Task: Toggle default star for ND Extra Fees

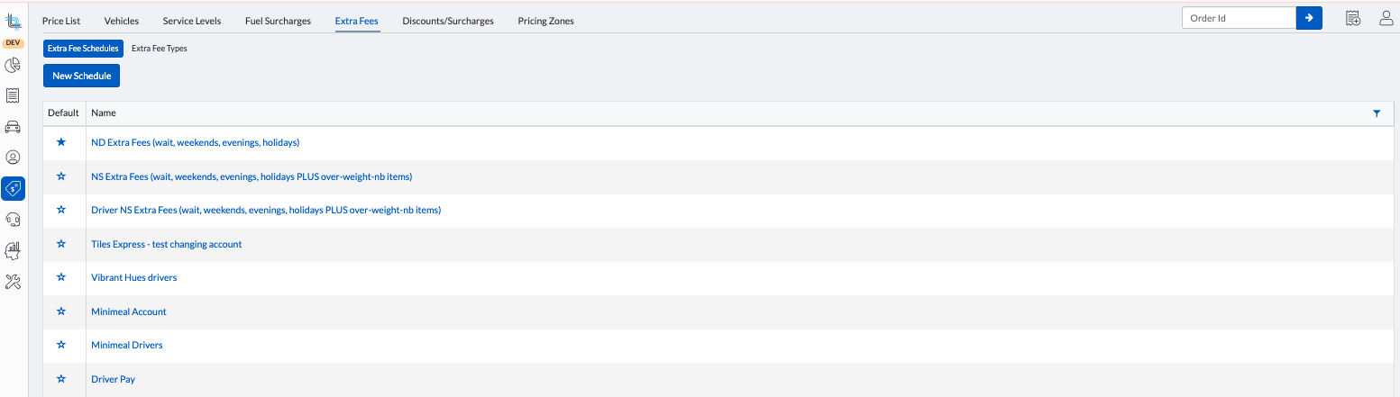Action: [61, 142]
